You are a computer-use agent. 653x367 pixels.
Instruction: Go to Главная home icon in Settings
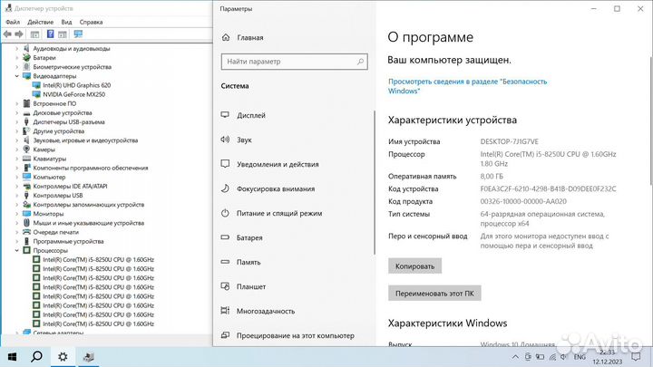[226, 37]
